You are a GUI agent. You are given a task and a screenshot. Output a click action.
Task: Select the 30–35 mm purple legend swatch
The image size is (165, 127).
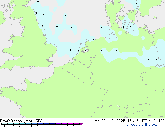click(x=59, y=124)
